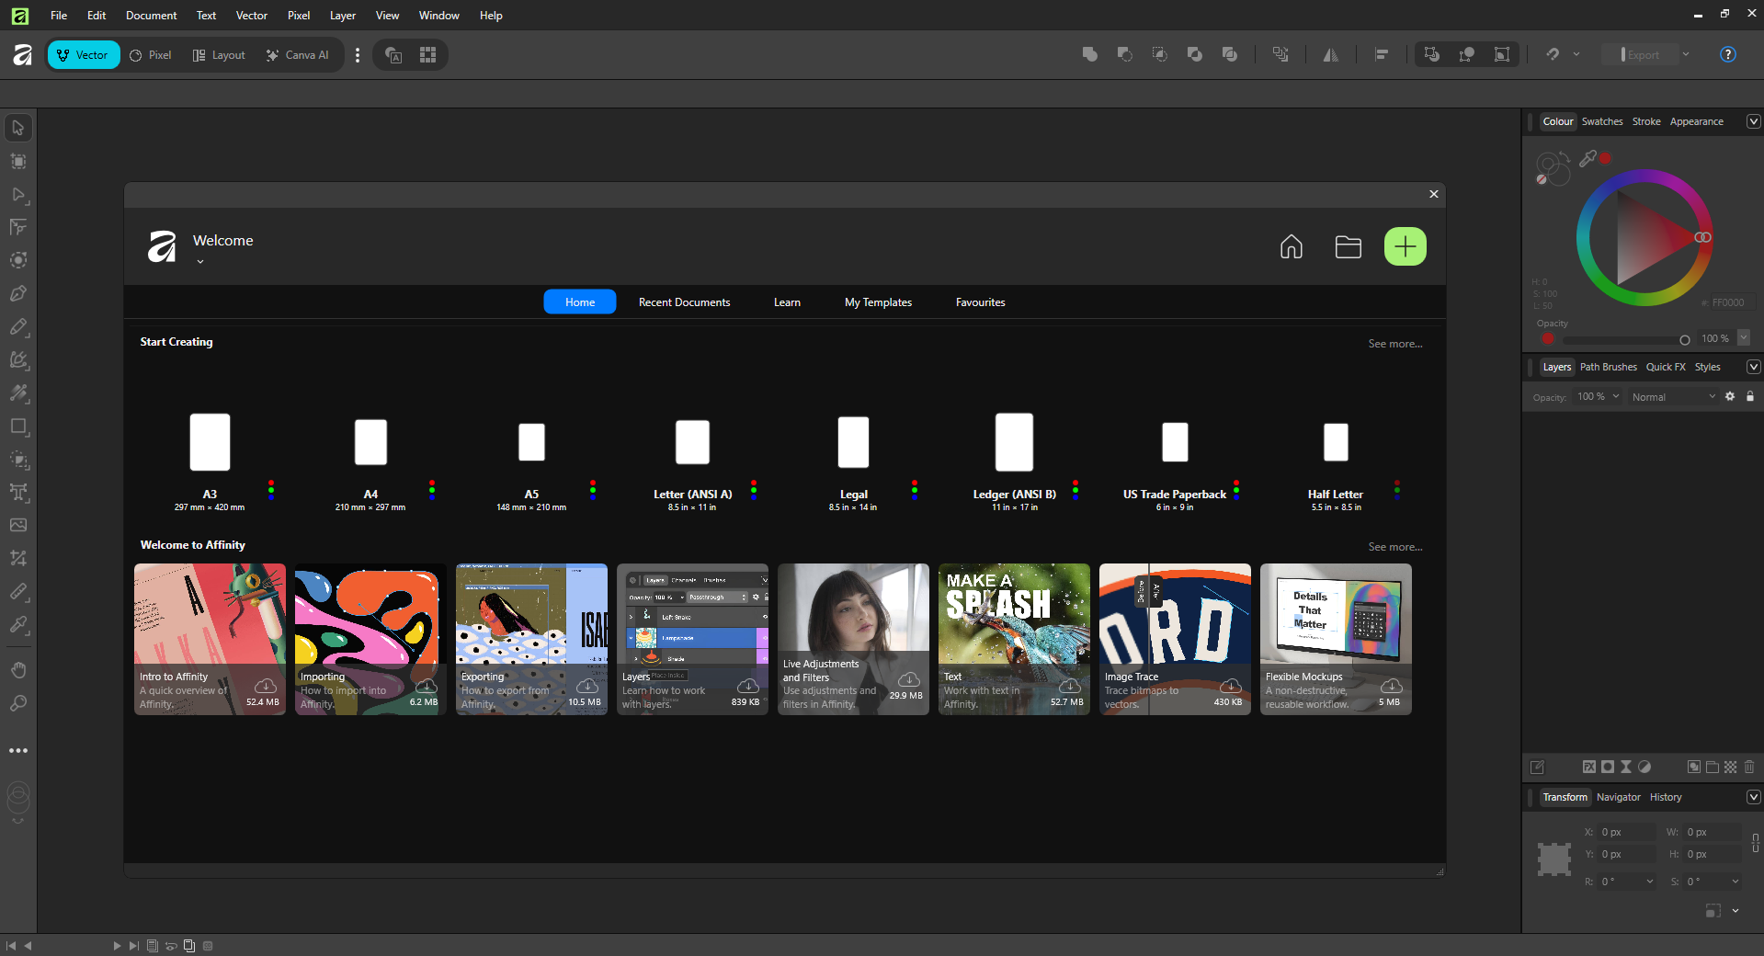The image size is (1764, 956).
Task: Click the Subtract boolean operation icon
Action: 1125,55
